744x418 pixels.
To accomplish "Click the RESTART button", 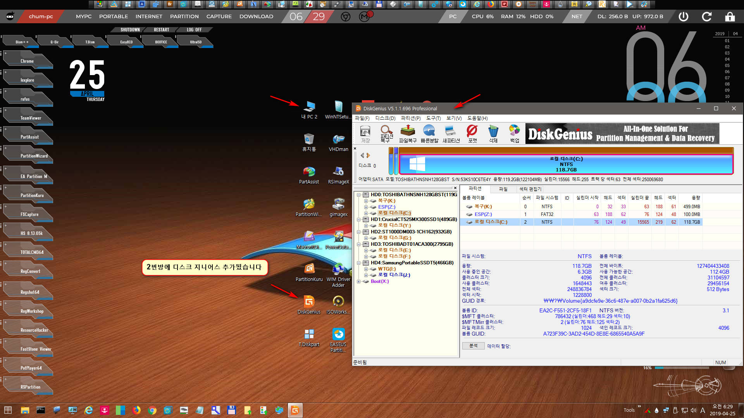I will click(x=161, y=30).
